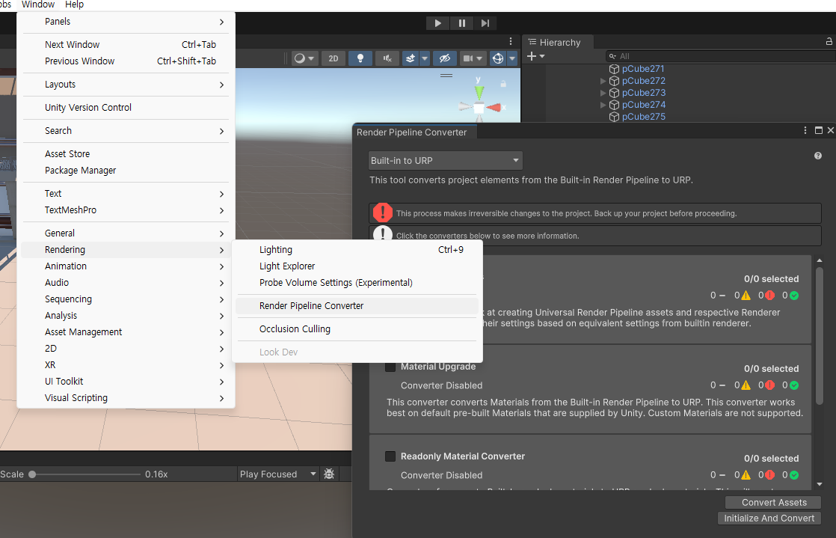Enable Readonly Material Converter checkbox
Screen dimensions: 836x538
pyautogui.click(x=390, y=456)
